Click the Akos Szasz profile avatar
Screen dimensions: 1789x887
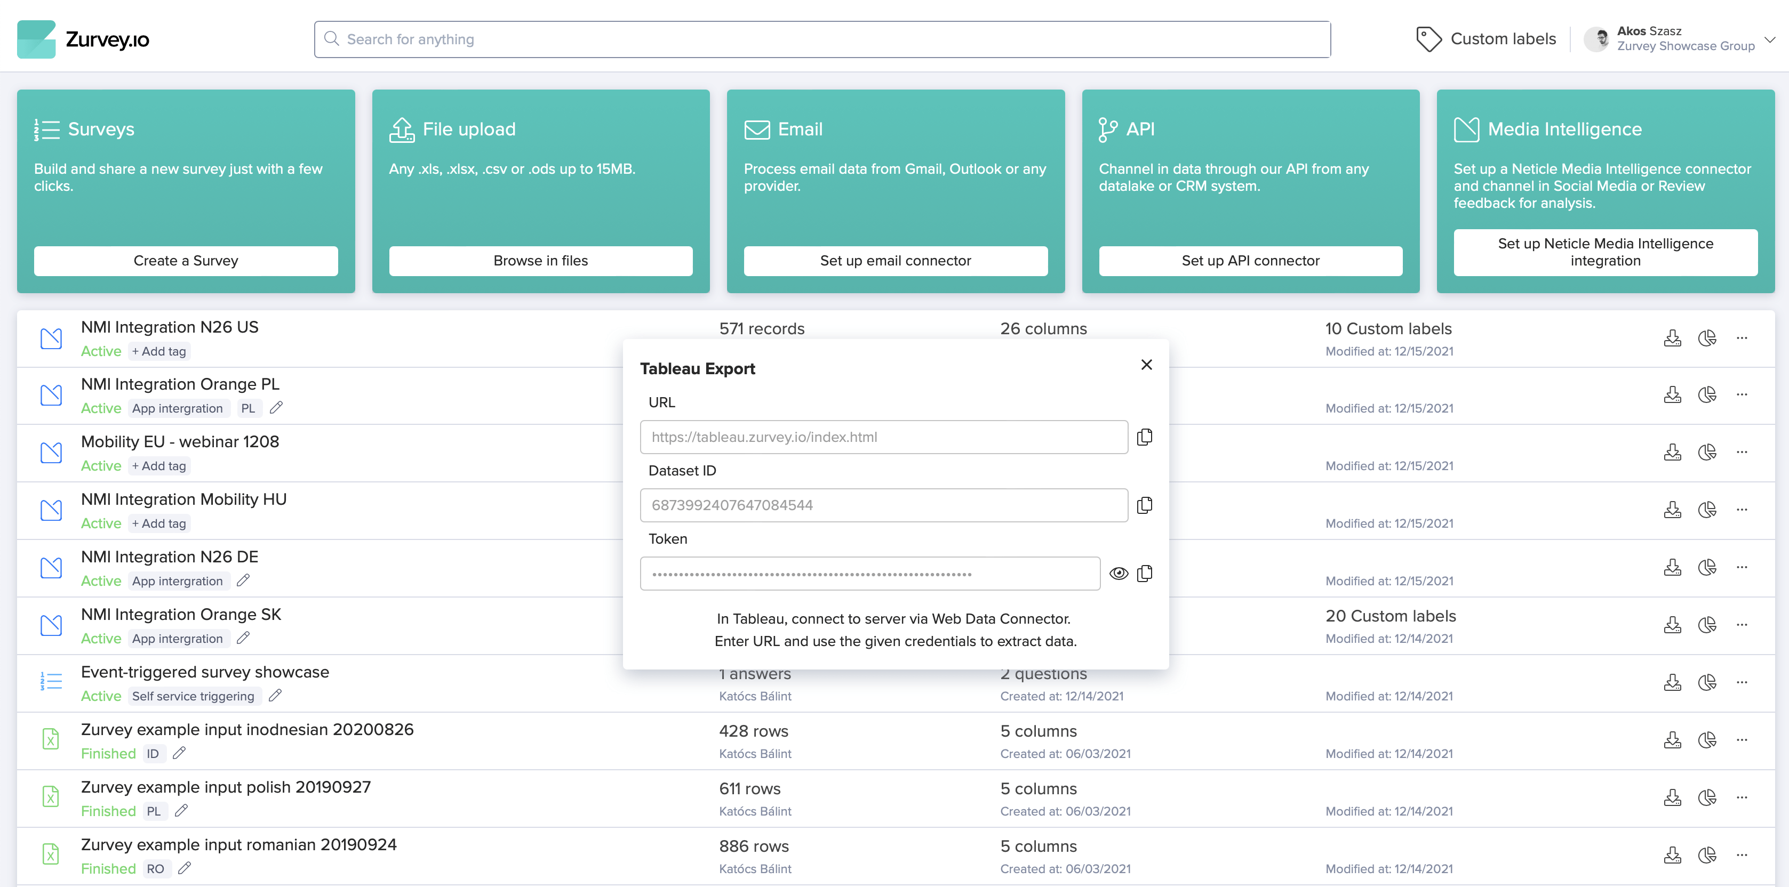(1596, 39)
